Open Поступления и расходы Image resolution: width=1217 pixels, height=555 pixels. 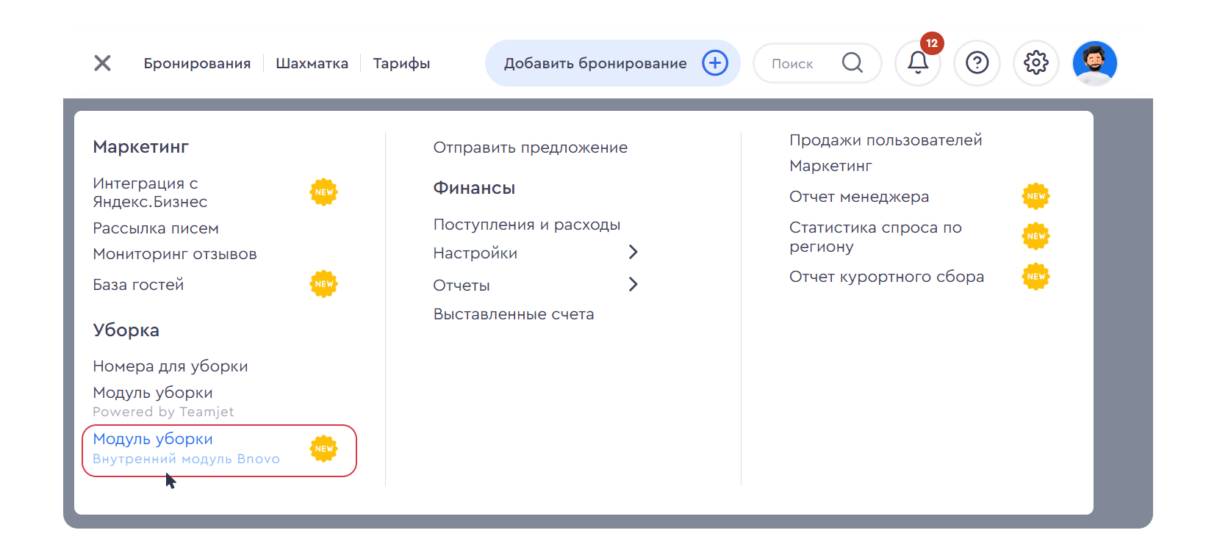(x=527, y=225)
